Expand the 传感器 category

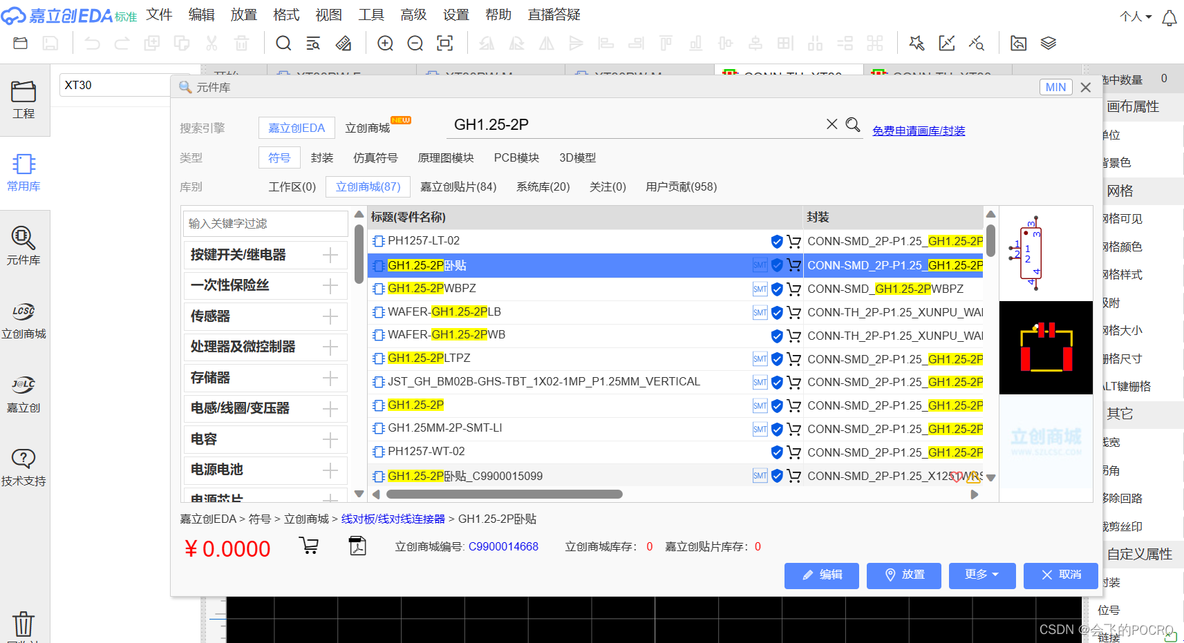(x=330, y=316)
